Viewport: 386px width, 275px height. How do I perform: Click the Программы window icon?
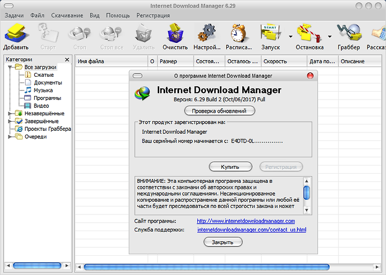point(27,98)
